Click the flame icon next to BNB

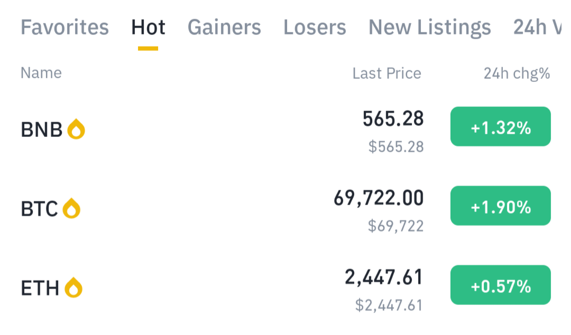click(x=76, y=129)
